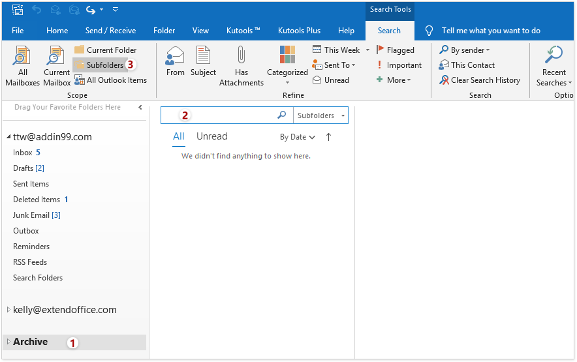Expand the Archive folder tree
This screenshot has width=577, height=362.
point(8,342)
